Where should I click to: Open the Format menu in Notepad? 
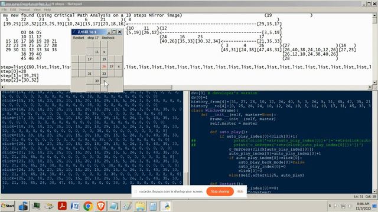pos(25,9)
